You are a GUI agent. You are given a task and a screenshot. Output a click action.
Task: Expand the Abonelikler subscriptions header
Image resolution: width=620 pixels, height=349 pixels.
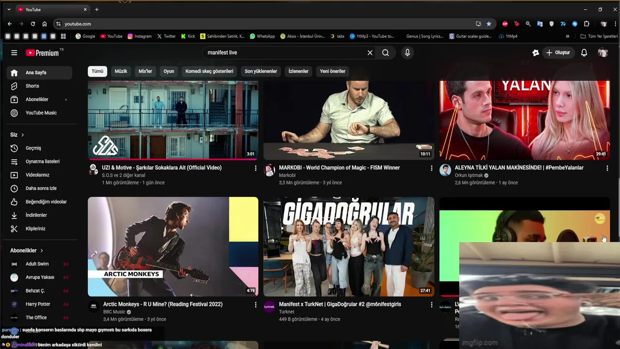[x=27, y=251]
